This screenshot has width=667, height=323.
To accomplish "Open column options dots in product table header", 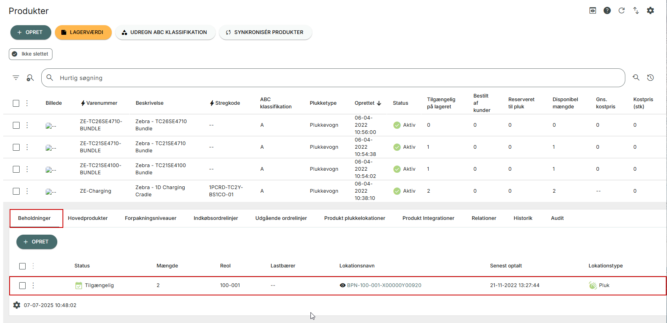I will [27, 103].
